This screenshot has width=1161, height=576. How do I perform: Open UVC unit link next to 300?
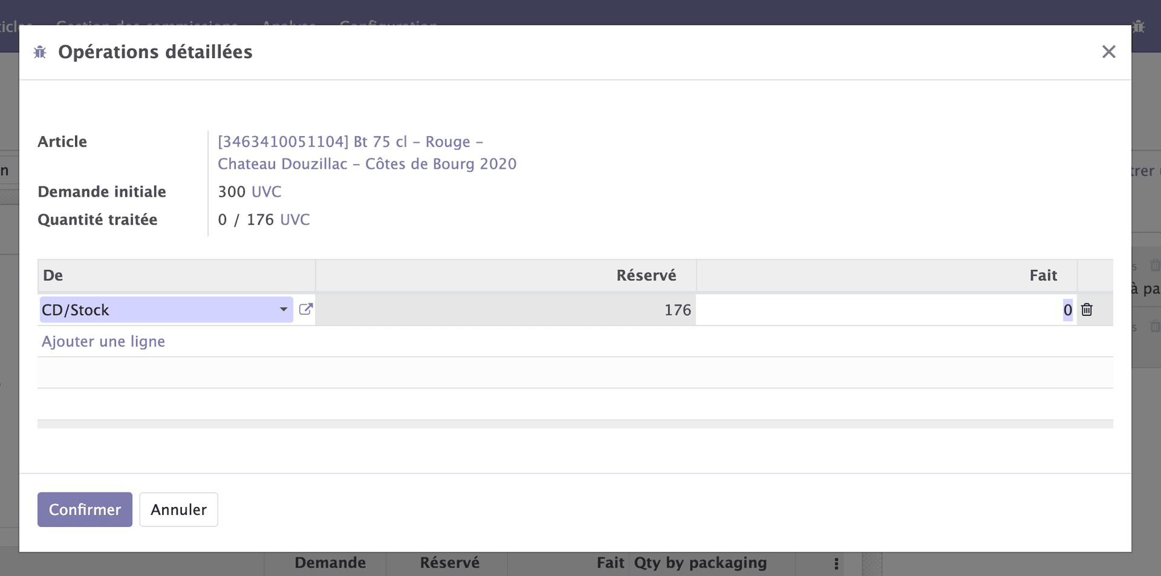click(267, 191)
